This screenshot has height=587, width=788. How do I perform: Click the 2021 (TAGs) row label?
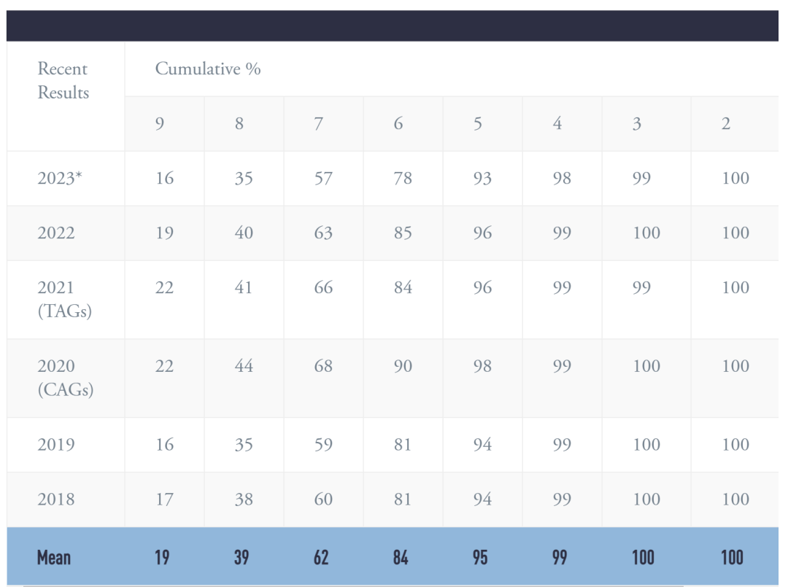click(x=65, y=299)
